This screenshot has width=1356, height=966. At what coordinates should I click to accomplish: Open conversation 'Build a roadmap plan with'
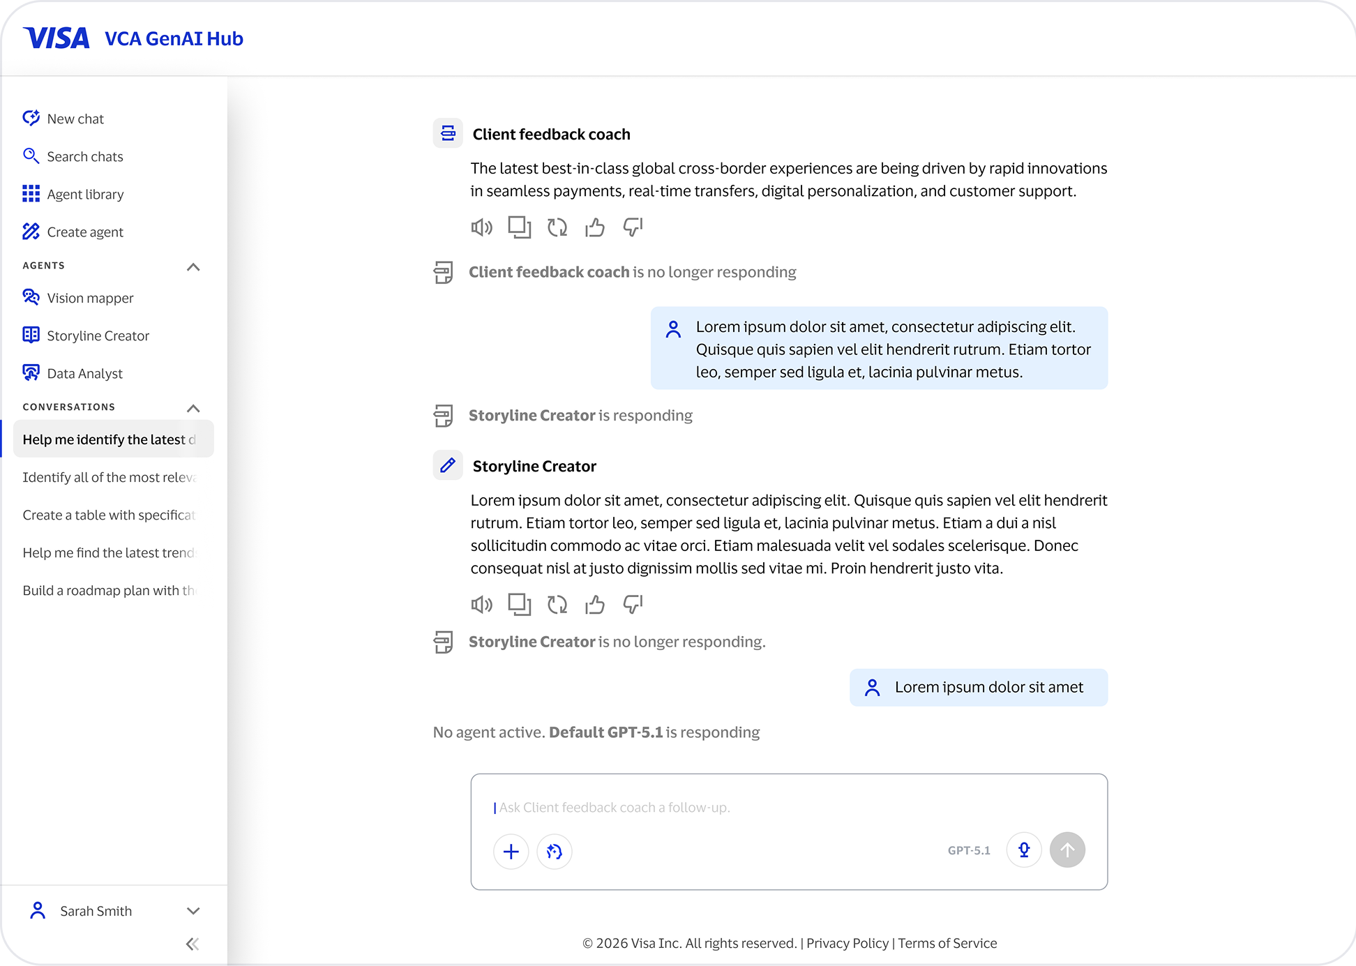(110, 590)
